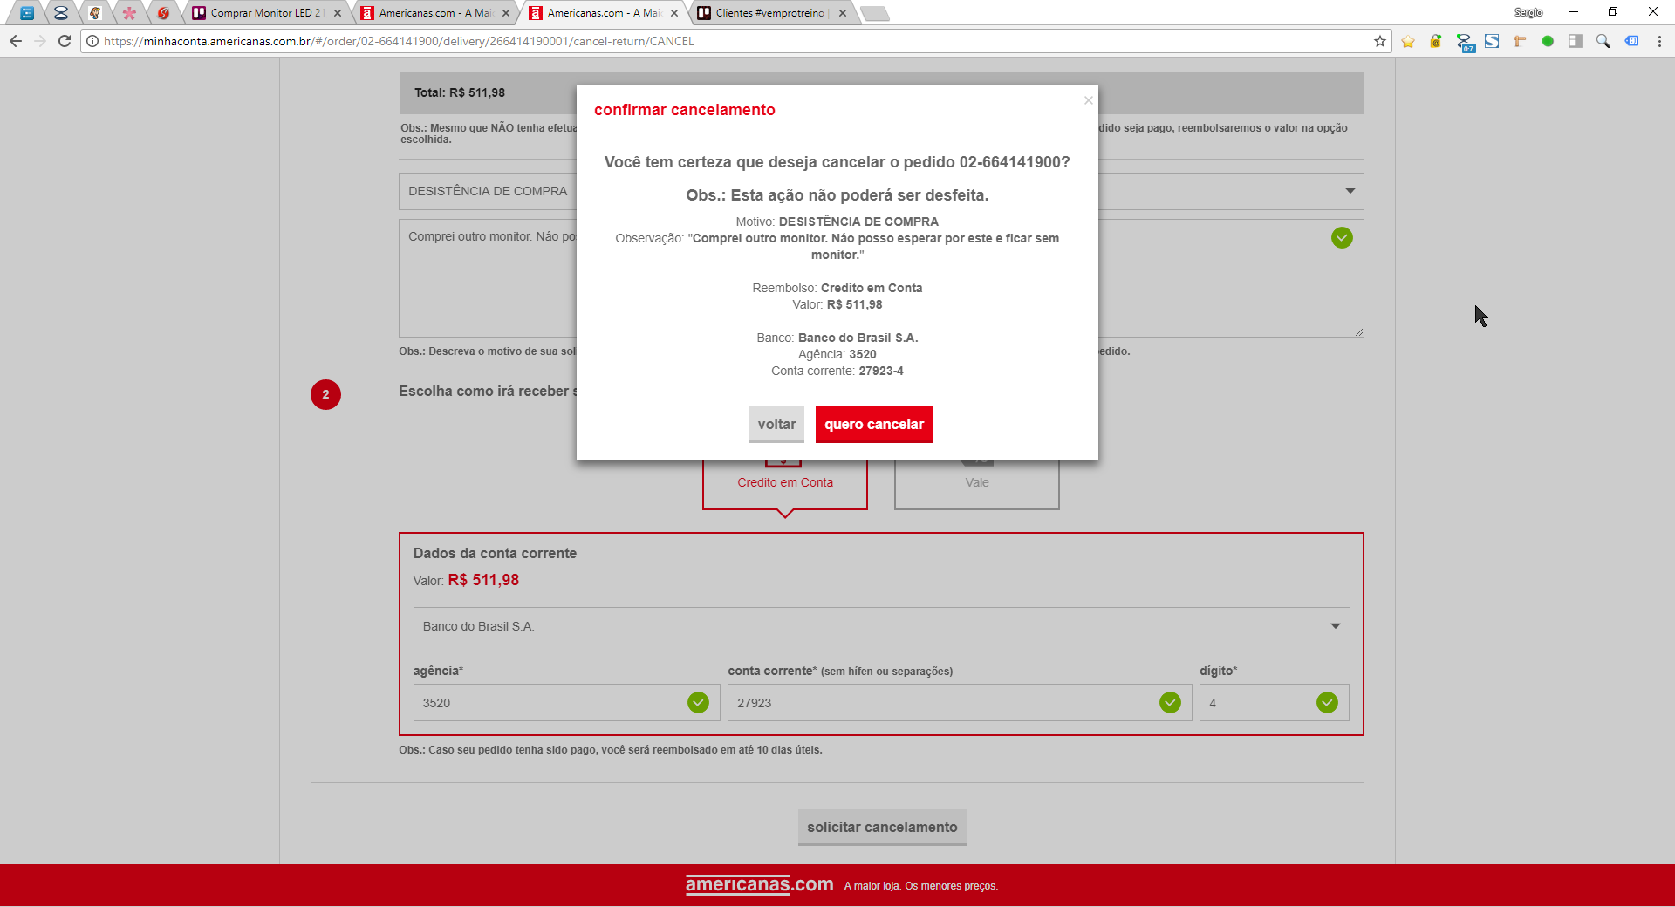The width and height of the screenshot is (1675, 907).
Task: Click voltar to go back
Action: point(776,425)
